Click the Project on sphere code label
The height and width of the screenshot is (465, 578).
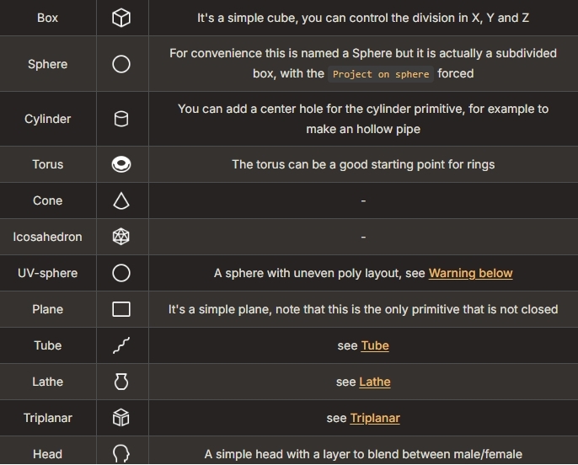[381, 74]
